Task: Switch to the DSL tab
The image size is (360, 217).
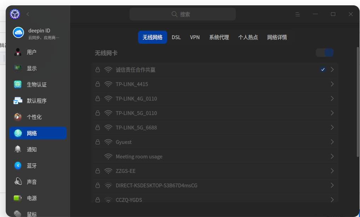Action: (176, 37)
